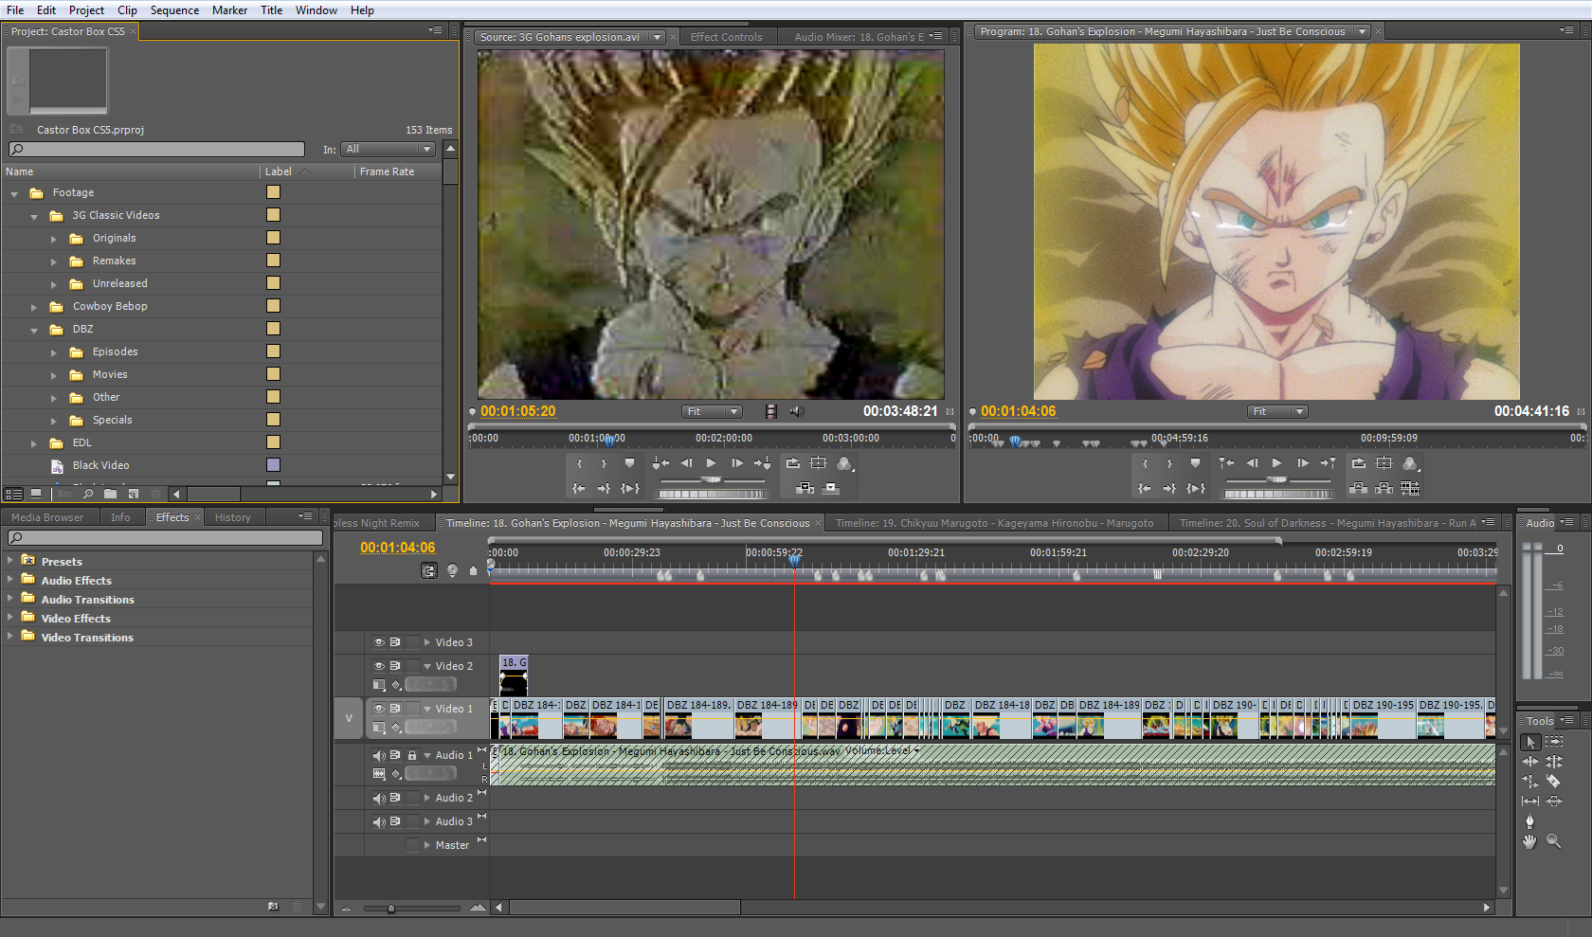Viewport: 1592px width, 937px height.
Task: Click Extract button in Program monitor
Action: 1384,488
